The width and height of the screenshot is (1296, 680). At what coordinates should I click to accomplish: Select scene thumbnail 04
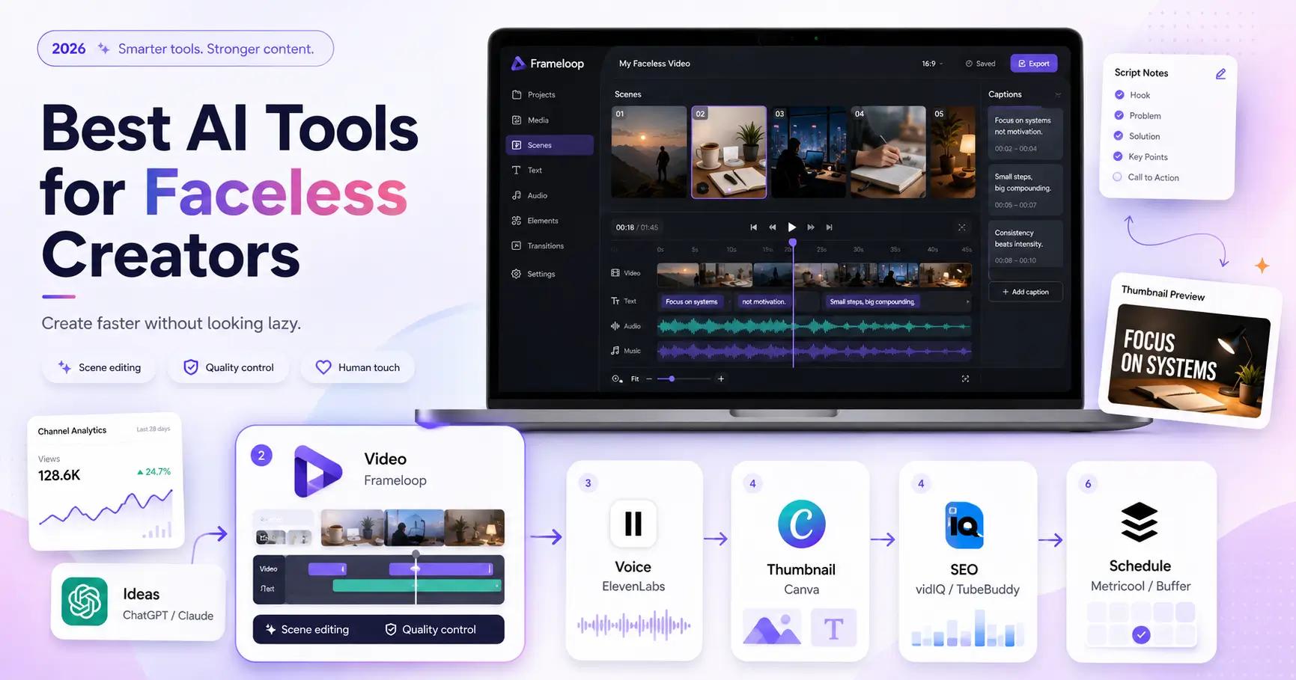coord(888,152)
